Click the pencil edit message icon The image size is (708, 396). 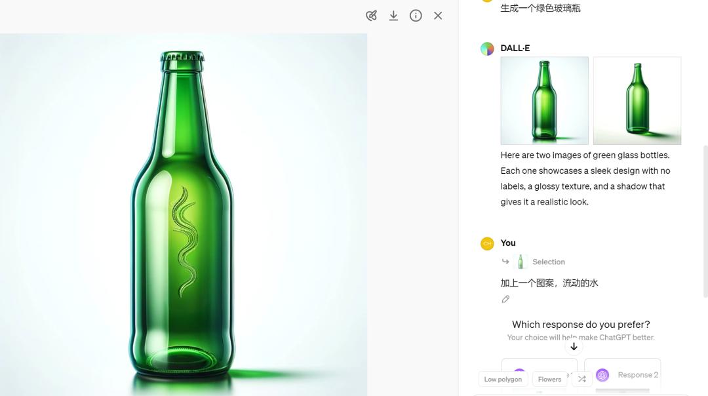click(x=505, y=299)
